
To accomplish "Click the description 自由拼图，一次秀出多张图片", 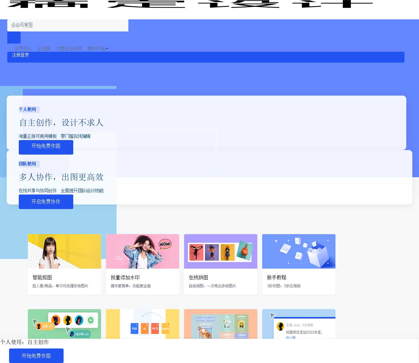I will tap(212, 286).
